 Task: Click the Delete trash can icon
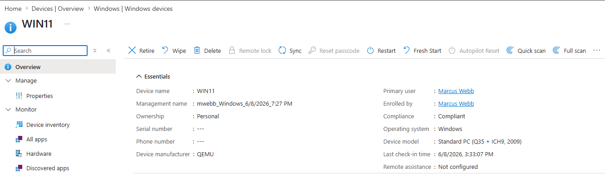tap(197, 51)
